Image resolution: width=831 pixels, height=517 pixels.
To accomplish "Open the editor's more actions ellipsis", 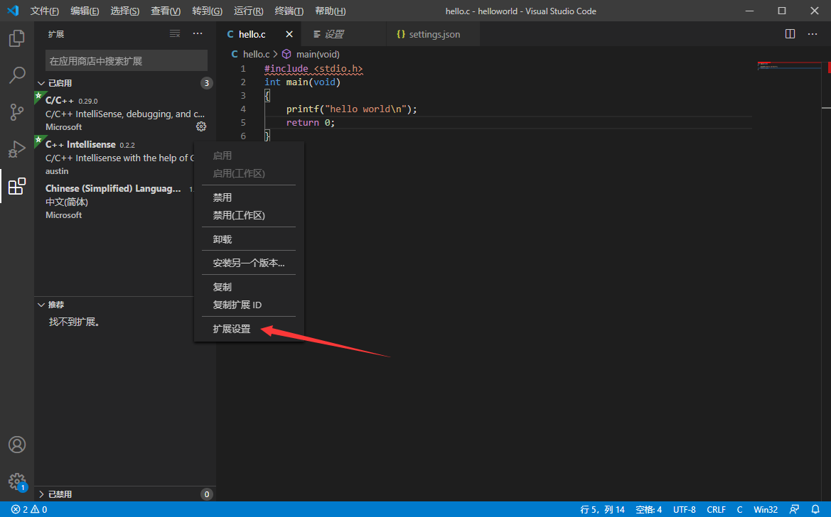I will tap(813, 34).
